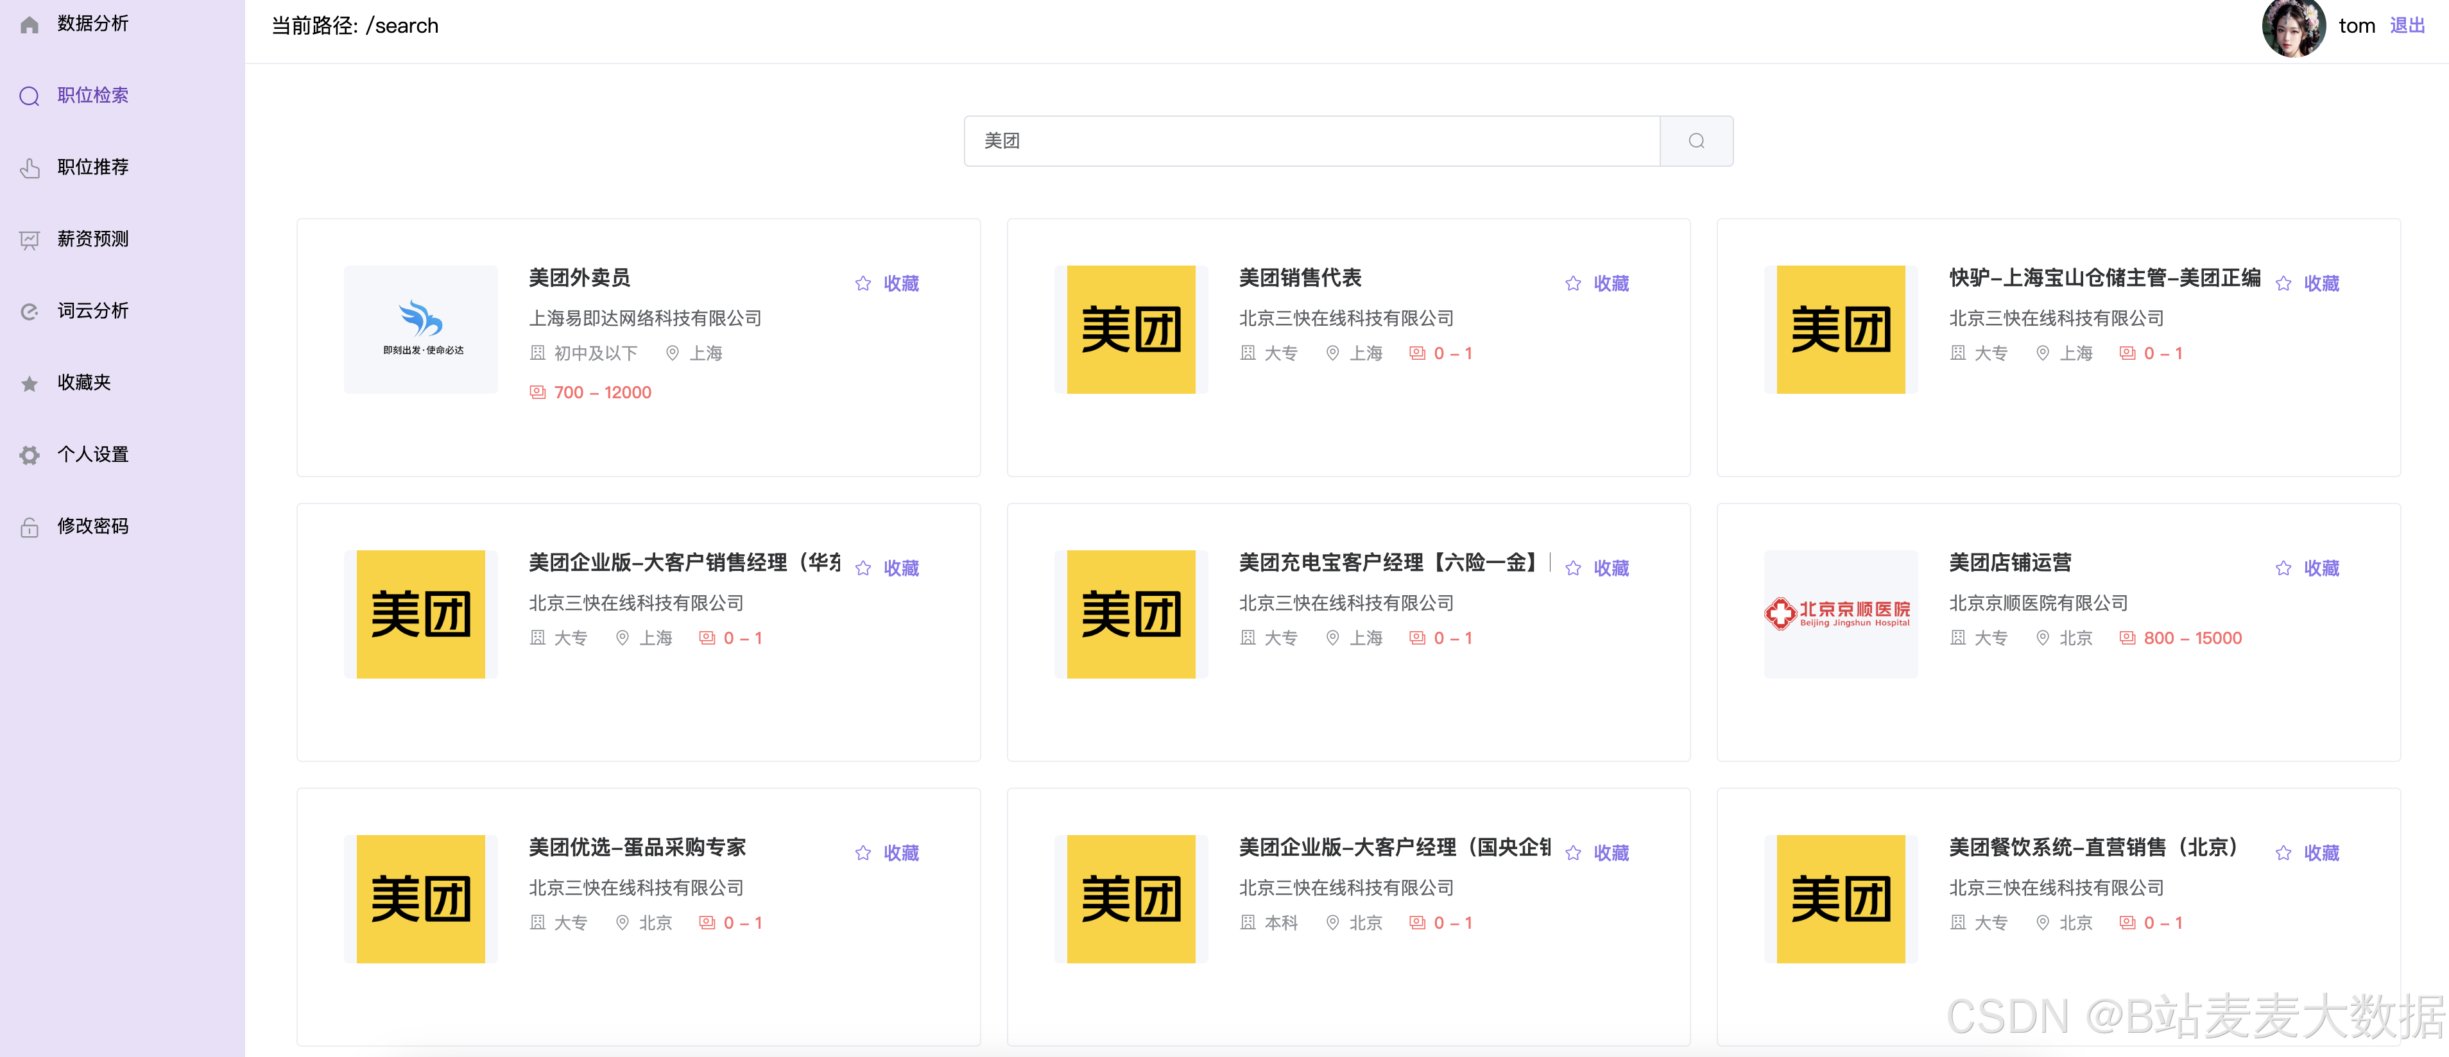This screenshot has height=1057, width=2449.
Task: Select 职位检索 in the sidebar
Action: pyautogui.click(x=92, y=95)
